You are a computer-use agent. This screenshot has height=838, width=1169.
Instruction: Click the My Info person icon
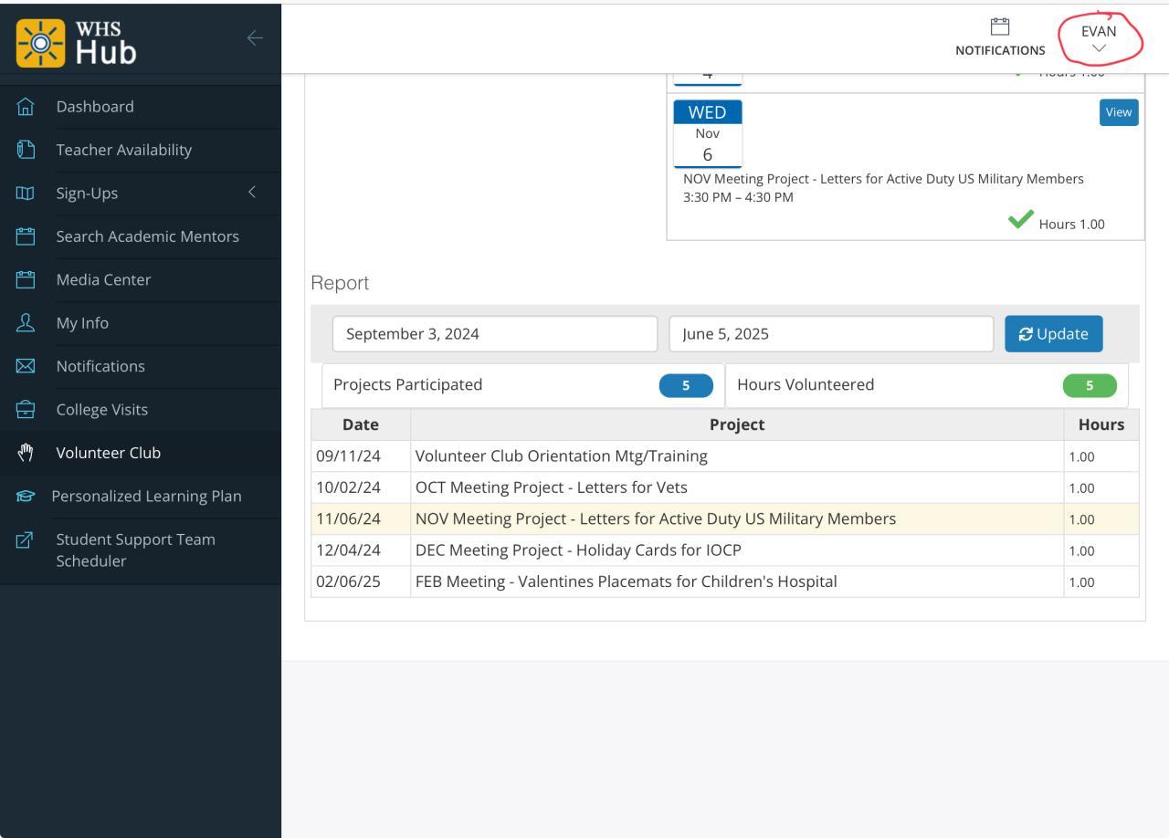pos(25,323)
